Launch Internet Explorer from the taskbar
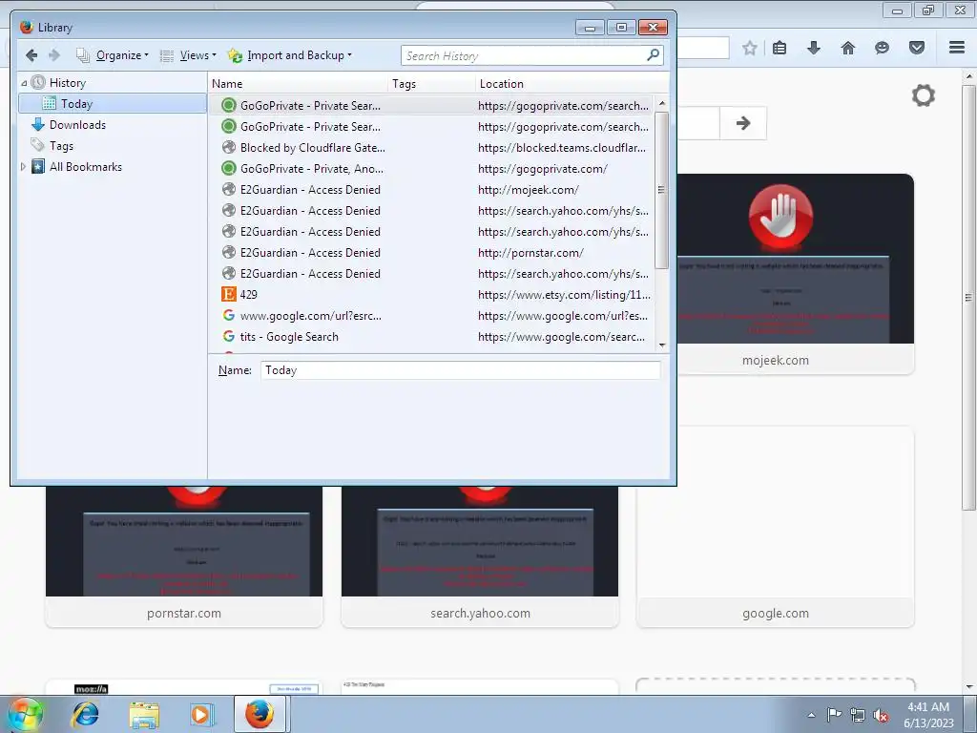The height and width of the screenshot is (733, 977). [85, 714]
